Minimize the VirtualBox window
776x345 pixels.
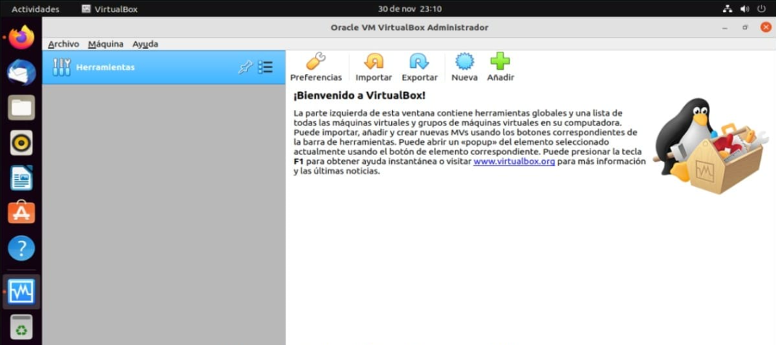click(725, 28)
